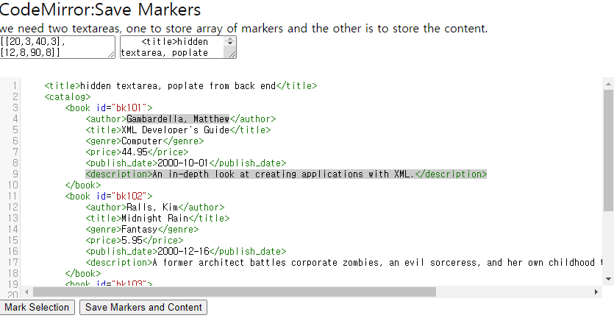Click the editor horizontal scrollbar thumb
614x318 pixels.
click(x=234, y=291)
